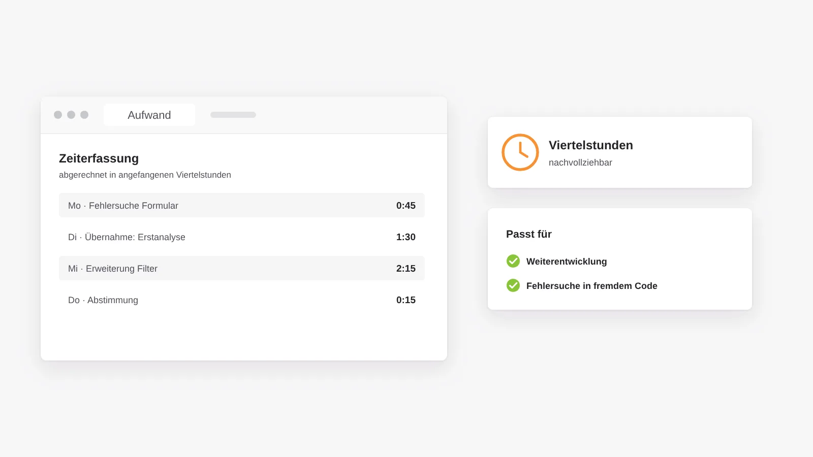Choose the Do · Abstimmung row
This screenshot has height=457, width=813.
pyautogui.click(x=242, y=300)
